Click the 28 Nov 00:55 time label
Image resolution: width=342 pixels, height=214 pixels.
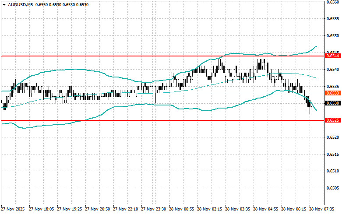(181, 209)
